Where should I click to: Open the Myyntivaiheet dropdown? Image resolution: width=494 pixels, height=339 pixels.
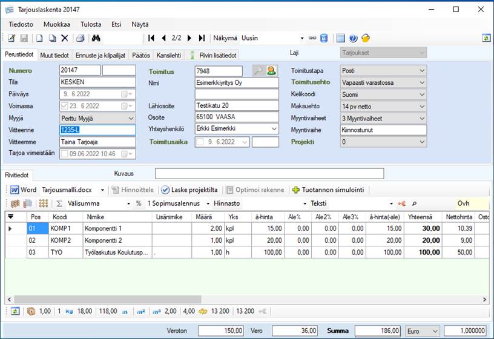[422, 119]
